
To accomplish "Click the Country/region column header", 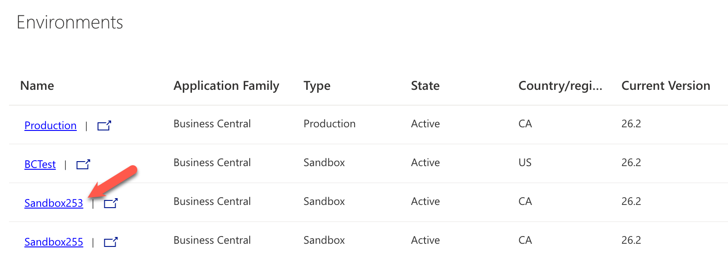I will [x=560, y=86].
